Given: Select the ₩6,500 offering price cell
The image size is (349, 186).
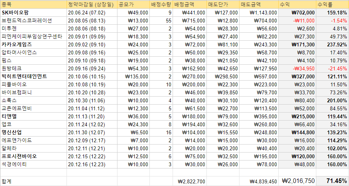Looking at the screenshot, I should [x=133, y=132].
